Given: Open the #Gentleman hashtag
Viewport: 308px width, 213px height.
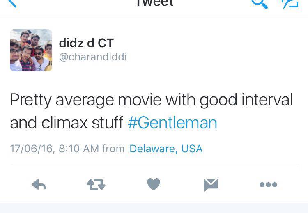Looking at the screenshot, I should pos(172,123).
